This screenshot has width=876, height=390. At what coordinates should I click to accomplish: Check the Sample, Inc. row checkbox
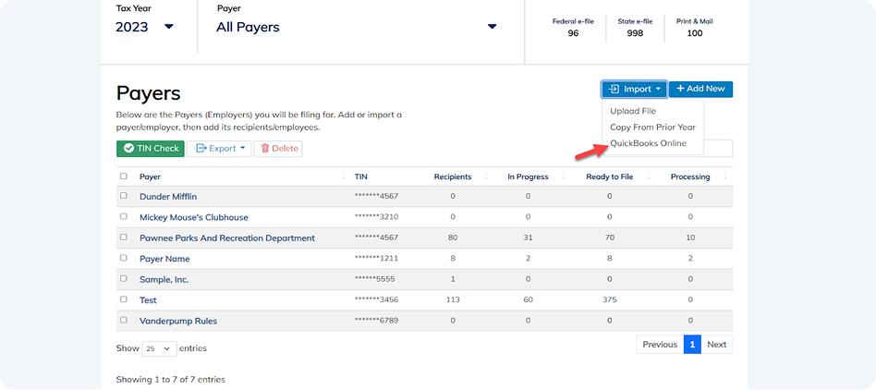pos(124,279)
